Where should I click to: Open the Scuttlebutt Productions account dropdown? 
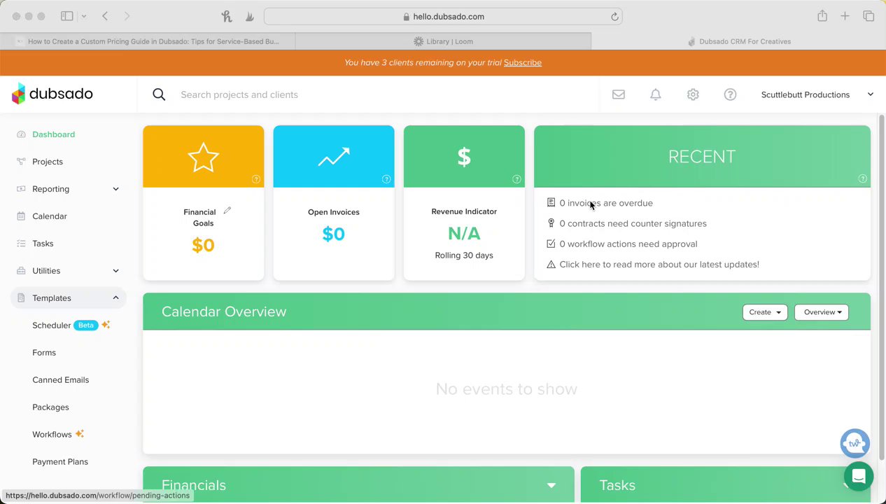(x=817, y=94)
